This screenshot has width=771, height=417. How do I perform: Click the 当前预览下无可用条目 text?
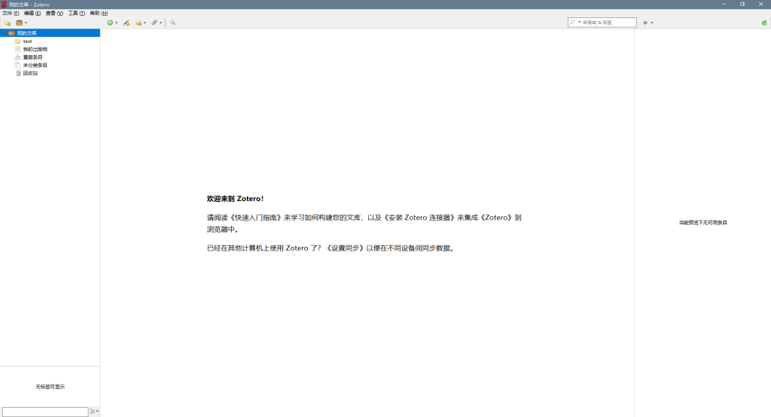click(x=702, y=222)
